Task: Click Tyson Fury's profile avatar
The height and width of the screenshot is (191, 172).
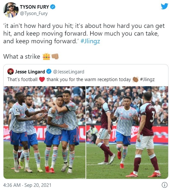Action: click(11, 10)
